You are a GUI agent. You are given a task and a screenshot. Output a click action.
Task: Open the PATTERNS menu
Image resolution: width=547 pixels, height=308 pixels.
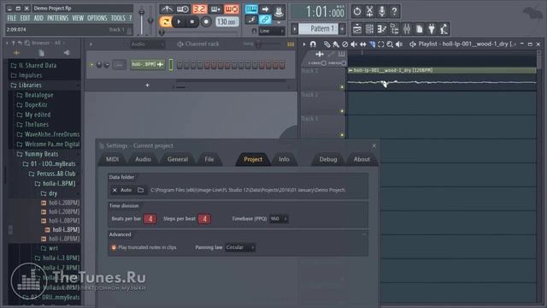click(x=58, y=18)
